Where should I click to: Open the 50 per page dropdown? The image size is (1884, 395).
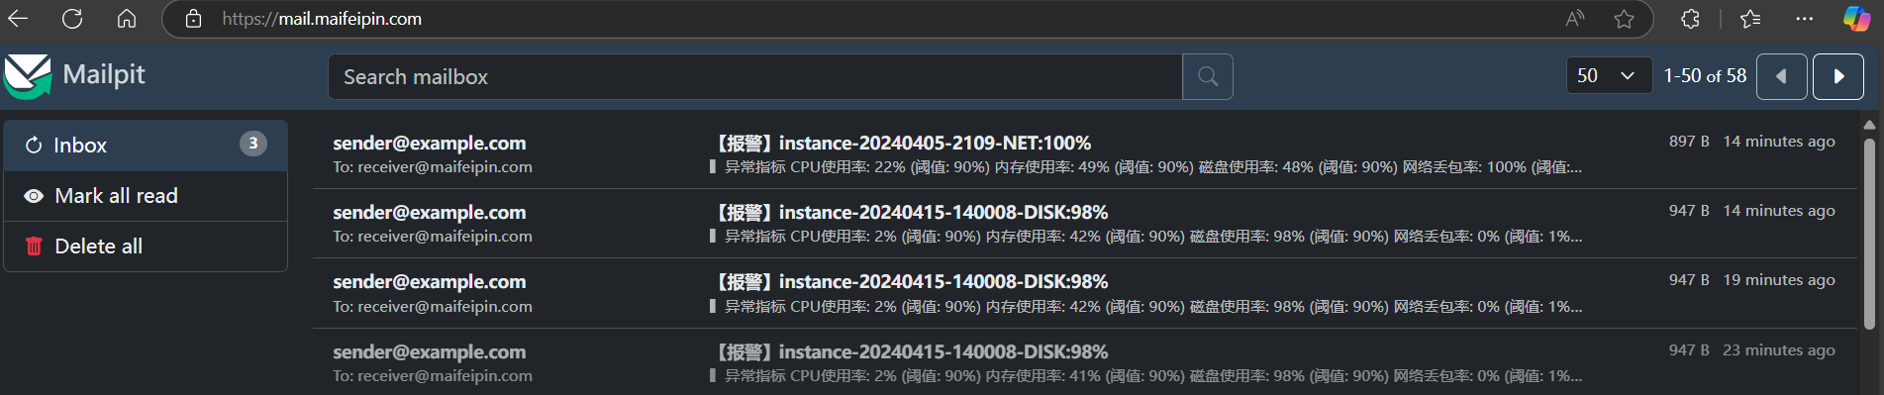1609,76
